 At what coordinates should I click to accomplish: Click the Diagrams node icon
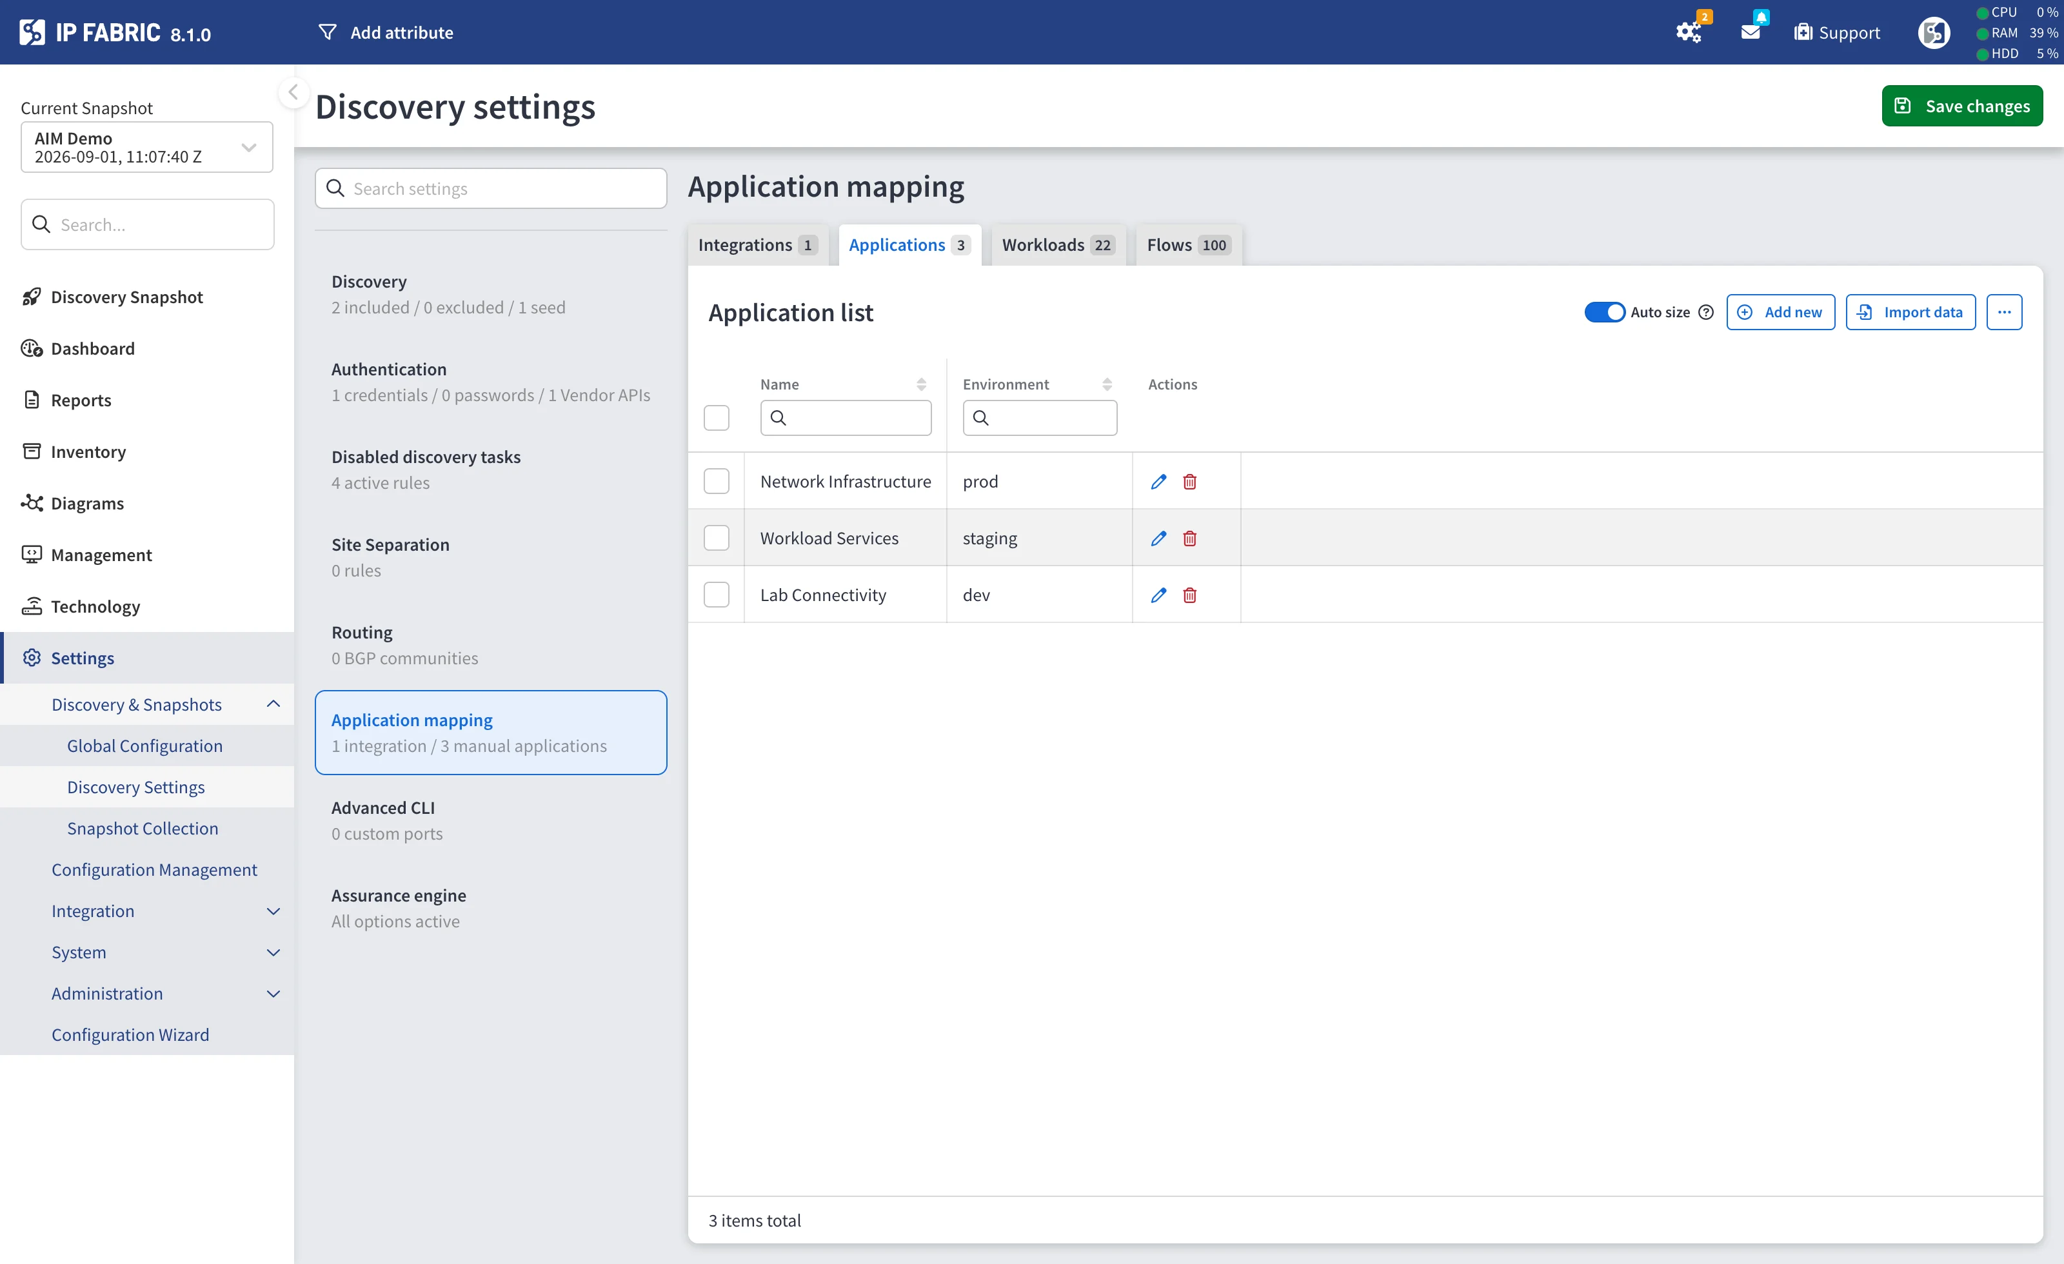click(x=32, y=502)
